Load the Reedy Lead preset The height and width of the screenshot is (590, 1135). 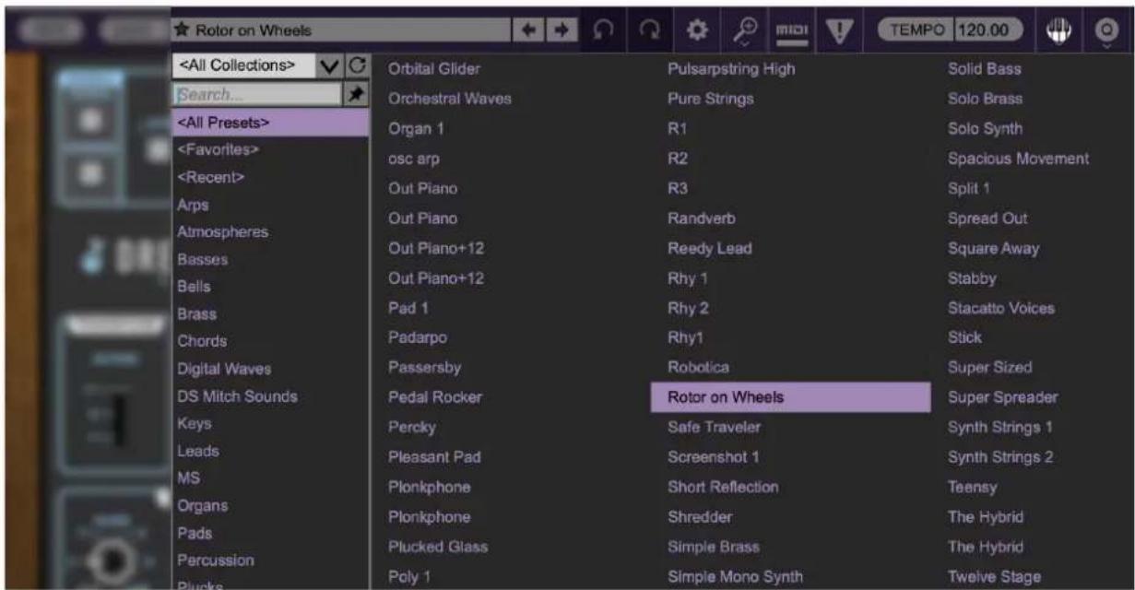[x=710, y=248]
